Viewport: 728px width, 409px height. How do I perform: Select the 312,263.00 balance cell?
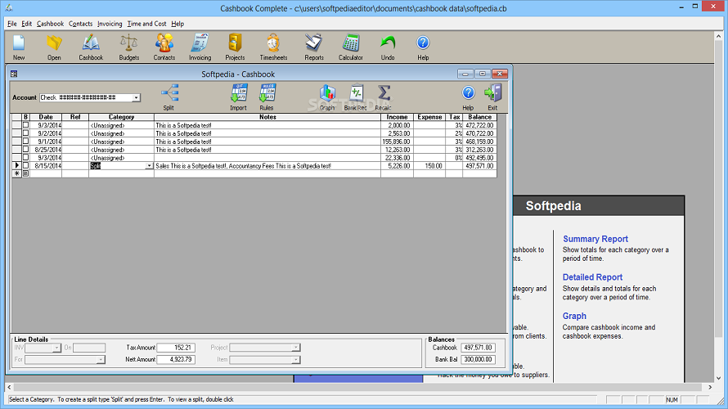pyautogui.click(x=479, y=150)
